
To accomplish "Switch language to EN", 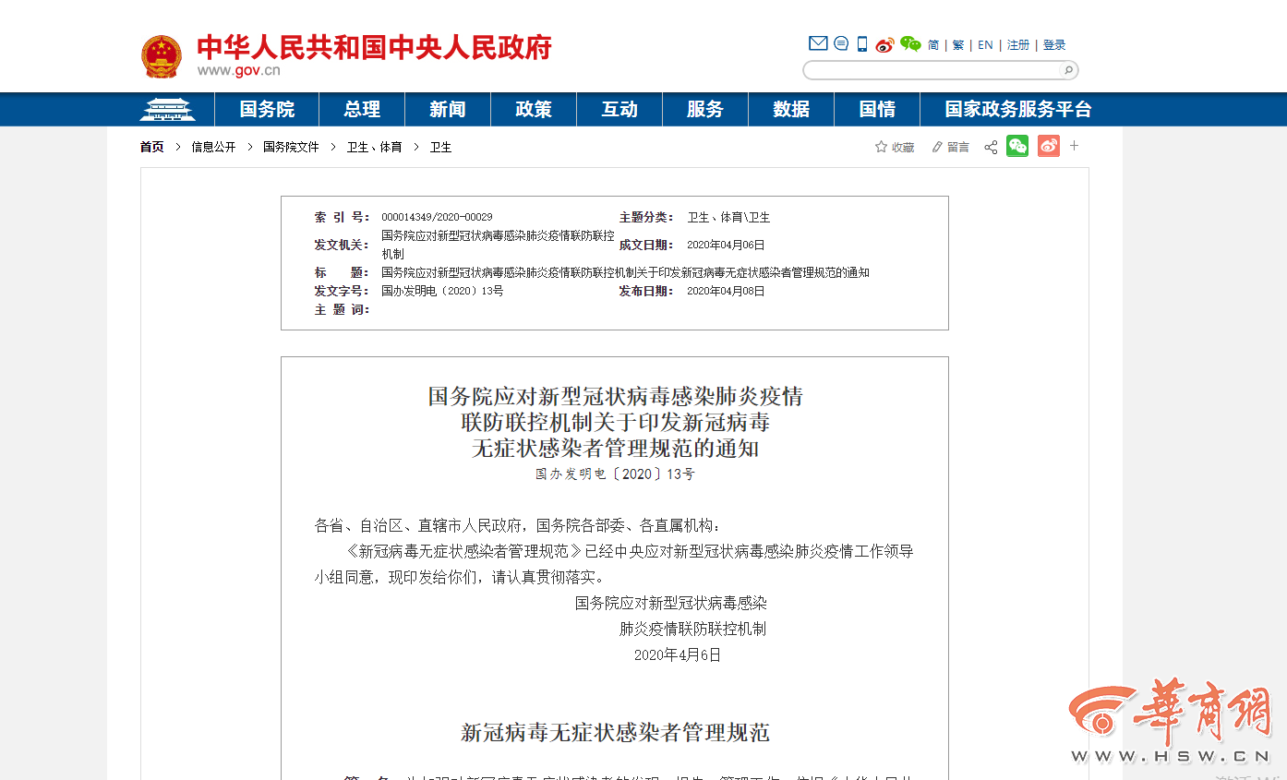I will (x=985, y=45).
